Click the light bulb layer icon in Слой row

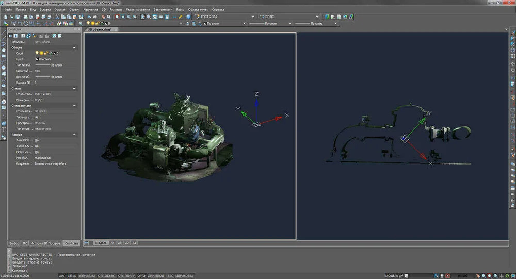[x=37, y=53]
